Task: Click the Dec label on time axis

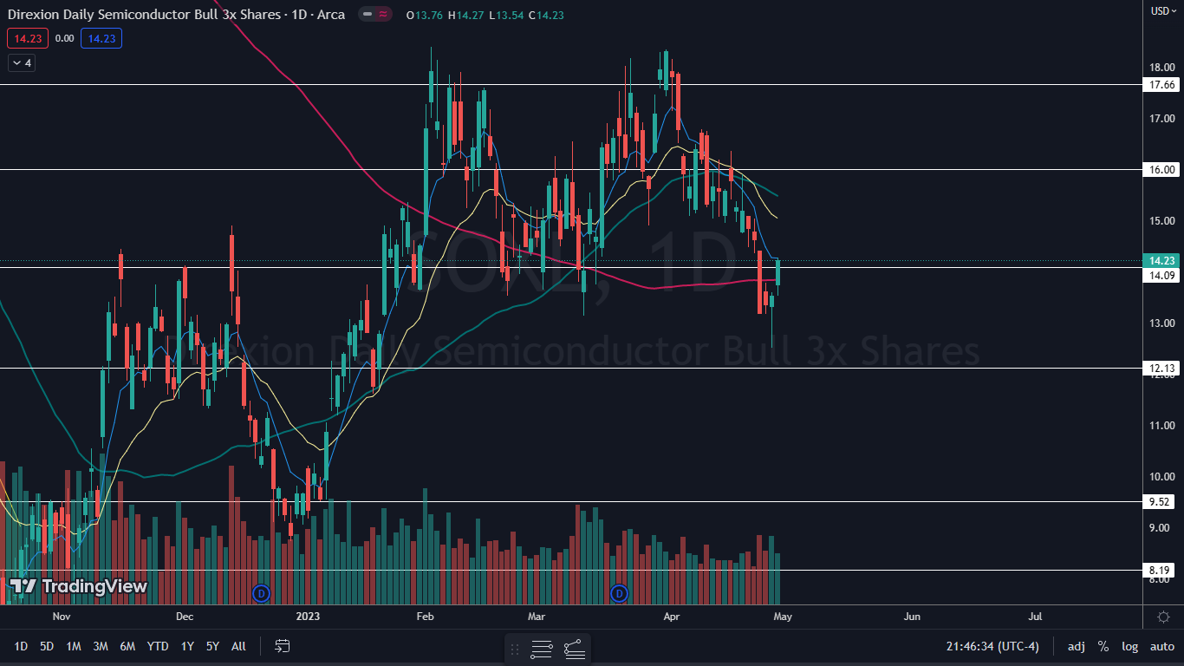Action: (x=184, y=617)
